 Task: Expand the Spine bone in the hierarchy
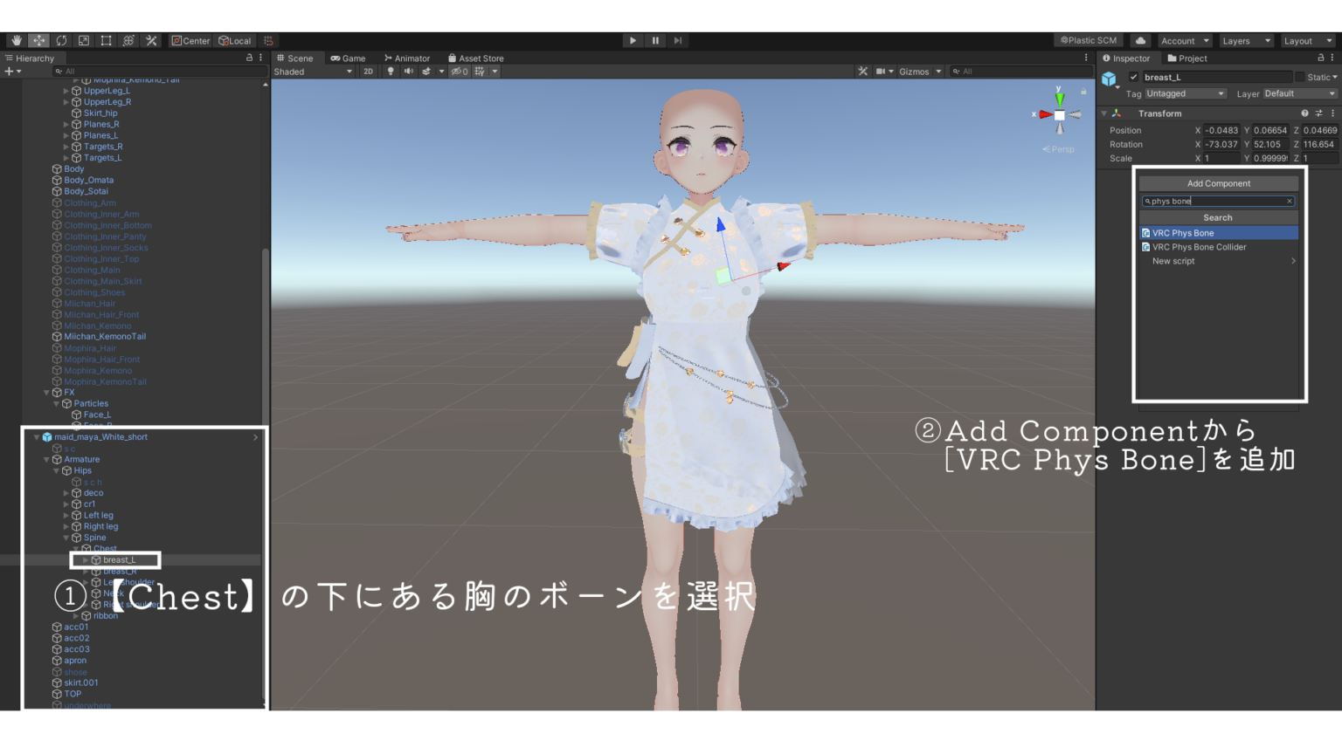click(66, 538)
